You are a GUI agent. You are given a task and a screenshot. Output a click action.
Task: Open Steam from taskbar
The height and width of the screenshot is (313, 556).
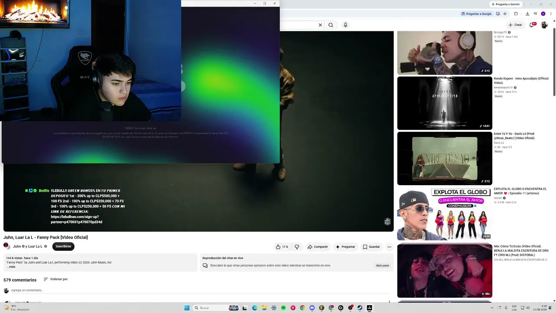360,308
